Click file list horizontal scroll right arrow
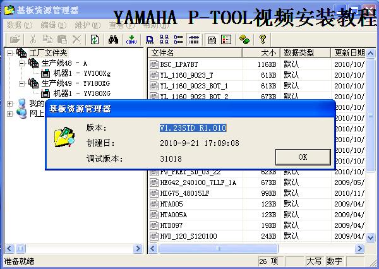Image resolution: width=379 pixels, height=269 pixels. click(359, 248)
